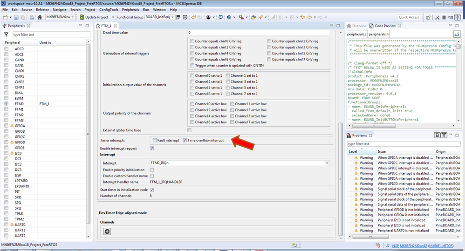Click the FTM_1 editor vertical scrollbar
Viewport: 465px width, 251px height.
(341, 178)
